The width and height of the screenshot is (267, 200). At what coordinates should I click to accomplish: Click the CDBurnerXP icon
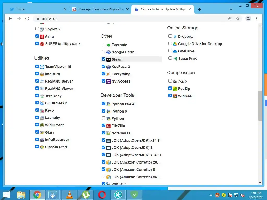pyautogui.click(x=42, y=103)
